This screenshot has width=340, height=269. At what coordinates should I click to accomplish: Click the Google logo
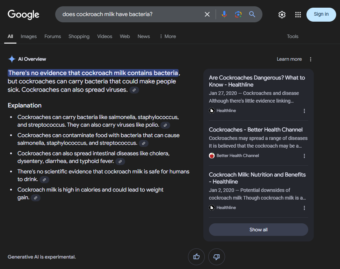23,15
